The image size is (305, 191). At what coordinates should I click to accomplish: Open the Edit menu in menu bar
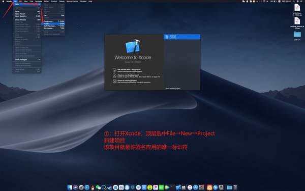click(x=20, y=1)
